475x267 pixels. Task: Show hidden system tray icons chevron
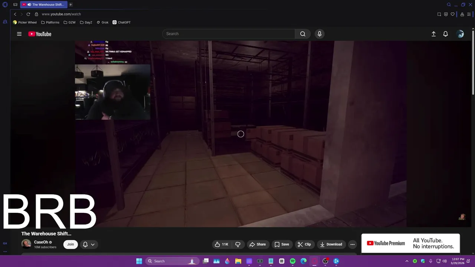click(x=407, y=261)
